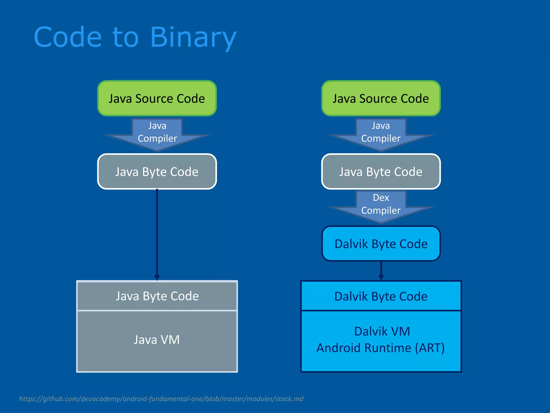Select the right rounded Java Byte Code box

point(381,172)
